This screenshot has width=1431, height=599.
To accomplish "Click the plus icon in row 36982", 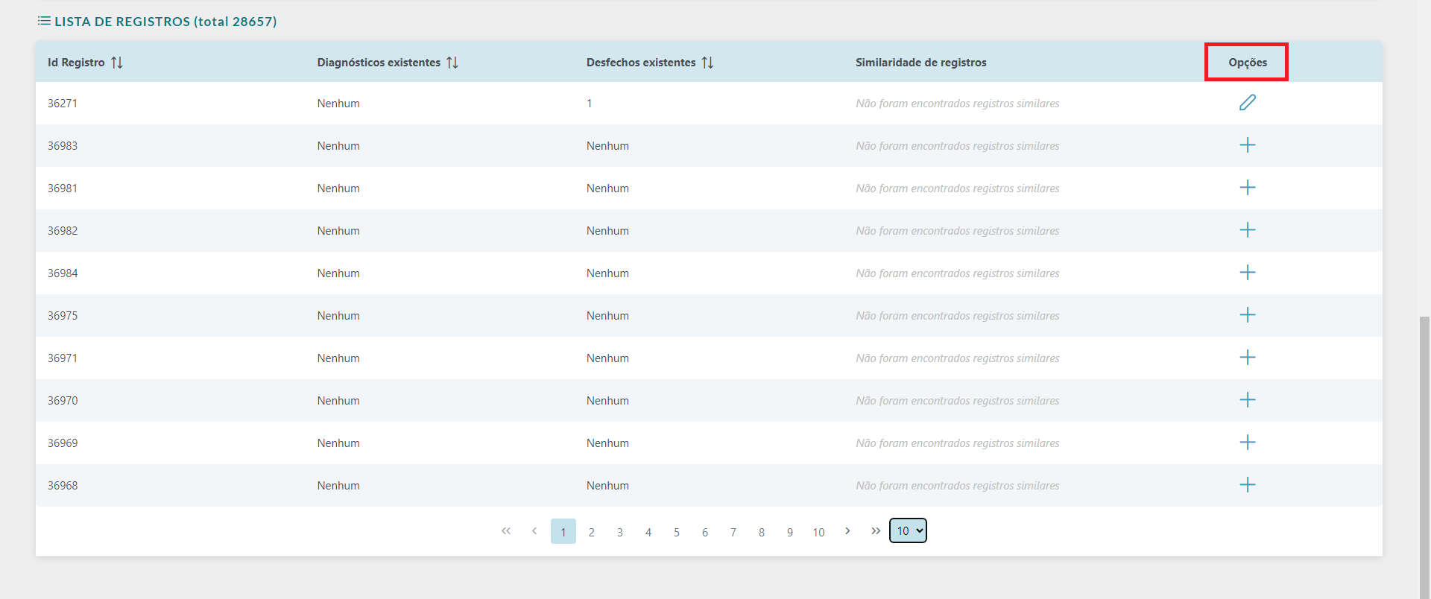I will (1248, 230).
